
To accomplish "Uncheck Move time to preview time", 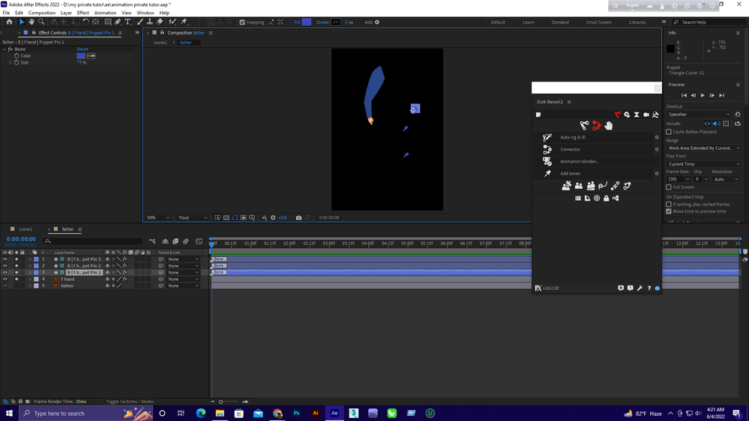I will [x=669, y=211].
